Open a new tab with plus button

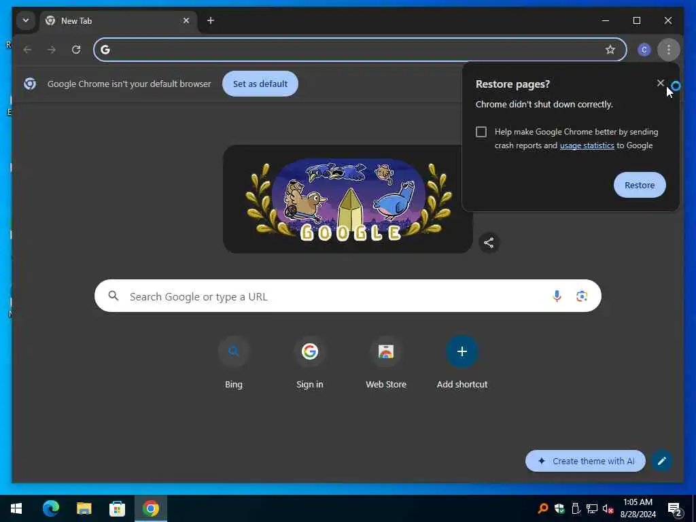tap(211, 20)
